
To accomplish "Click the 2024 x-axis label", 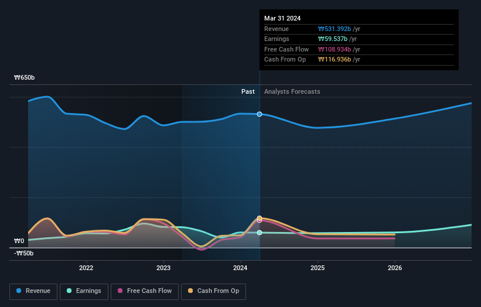I will tap(240, 268).
